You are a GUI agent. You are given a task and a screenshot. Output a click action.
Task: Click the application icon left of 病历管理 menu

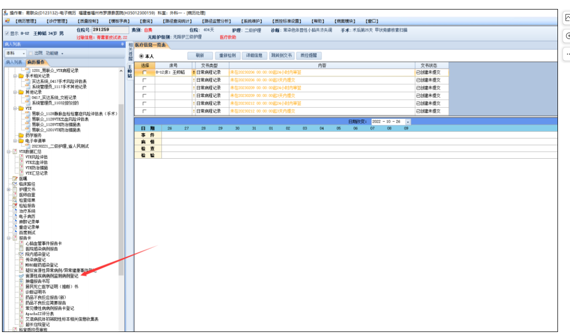pyautogui.click(x=8, y=21)
